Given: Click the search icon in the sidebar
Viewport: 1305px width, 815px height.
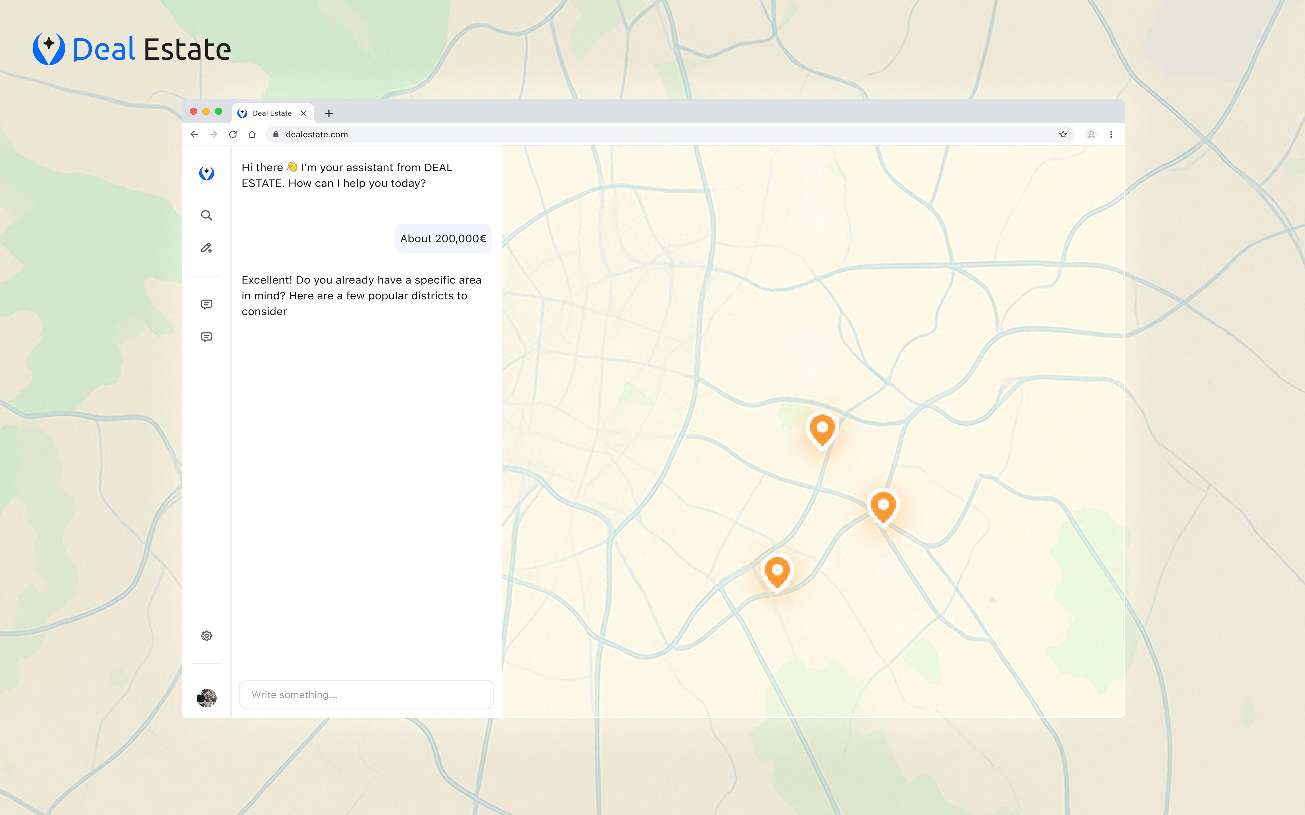Looking at the screenshot, I should click(207, 215).
